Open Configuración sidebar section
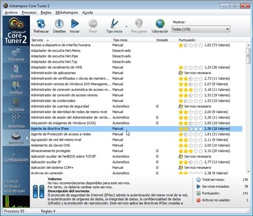The width and height of the screenshot is (253, 216). click(16, 155)
